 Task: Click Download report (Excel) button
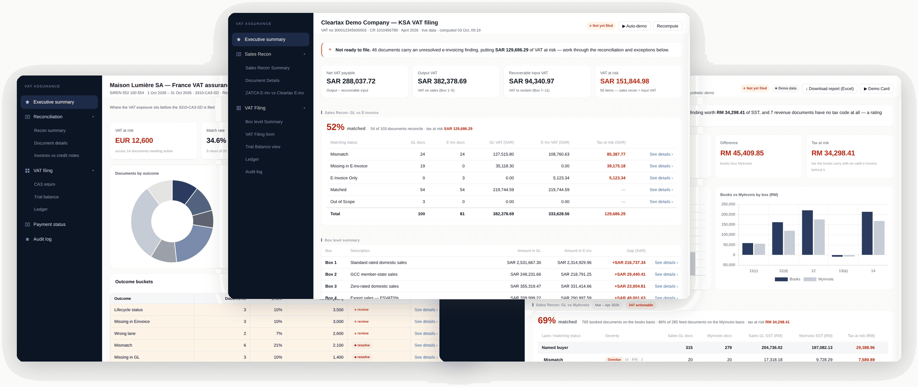click(830, 89)
